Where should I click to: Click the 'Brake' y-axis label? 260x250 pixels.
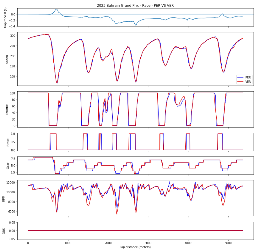(x=8, y=142)
